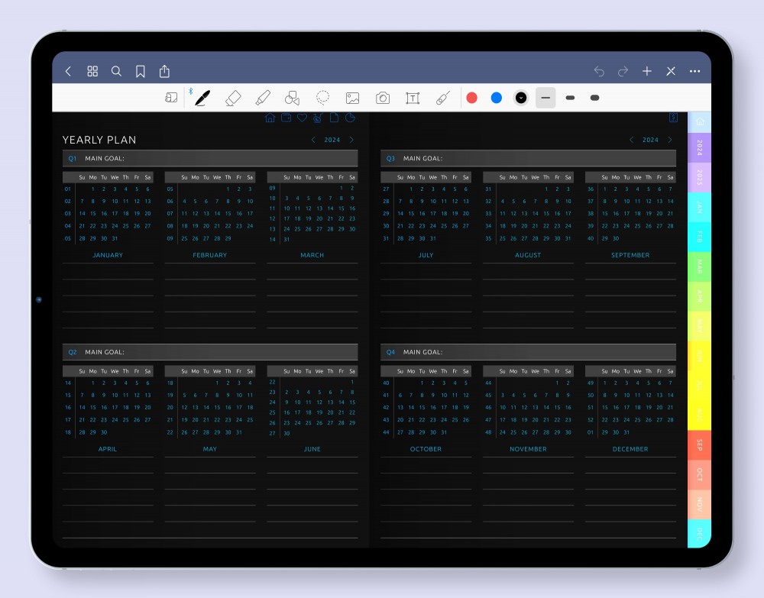Click the left page 2024 year label

click(332, 140)
